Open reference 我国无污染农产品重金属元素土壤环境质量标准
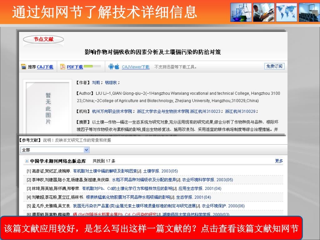 [134, 206]
